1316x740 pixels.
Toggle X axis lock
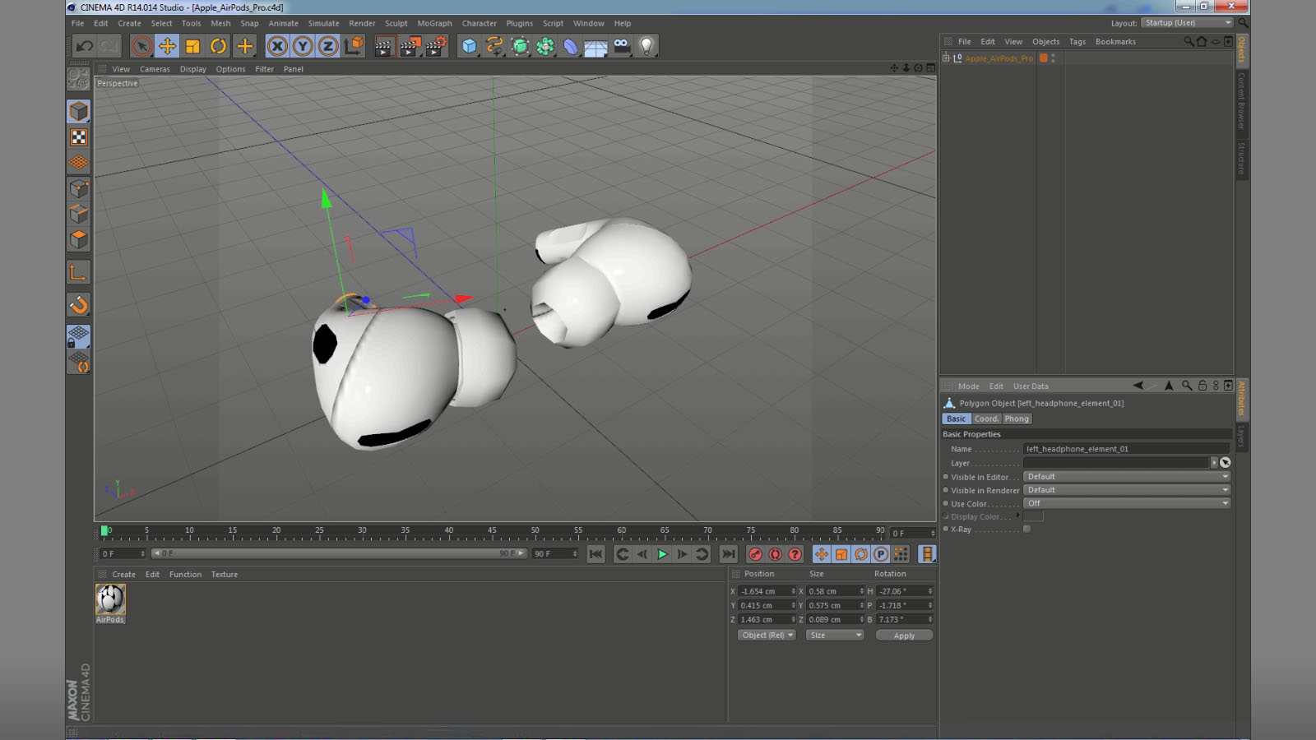coord(277,46)
